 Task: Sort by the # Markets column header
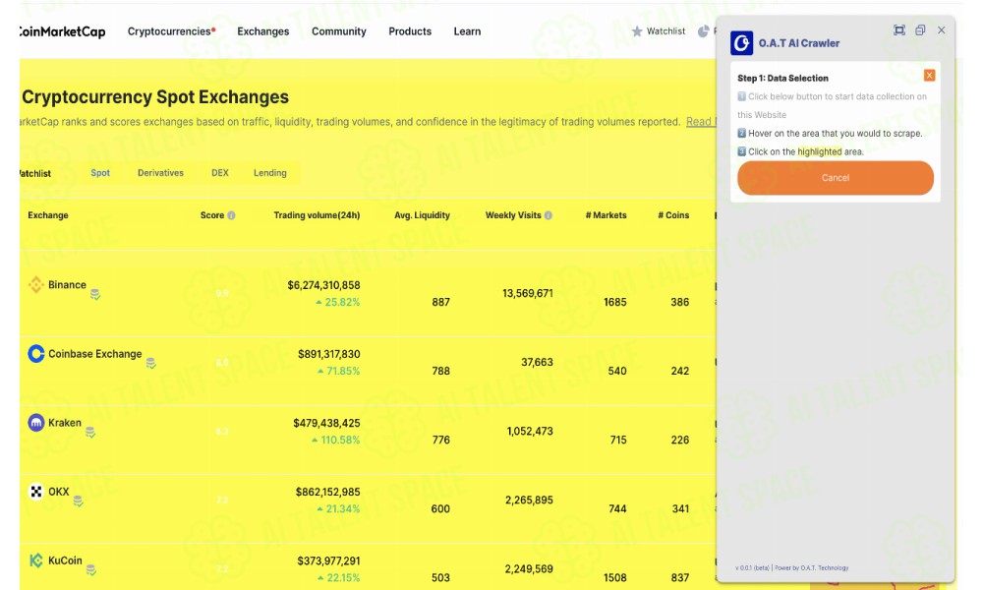click(607, 215)
